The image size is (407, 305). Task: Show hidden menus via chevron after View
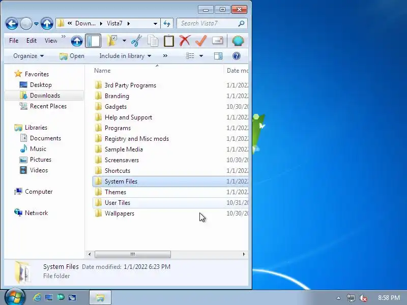63,37
